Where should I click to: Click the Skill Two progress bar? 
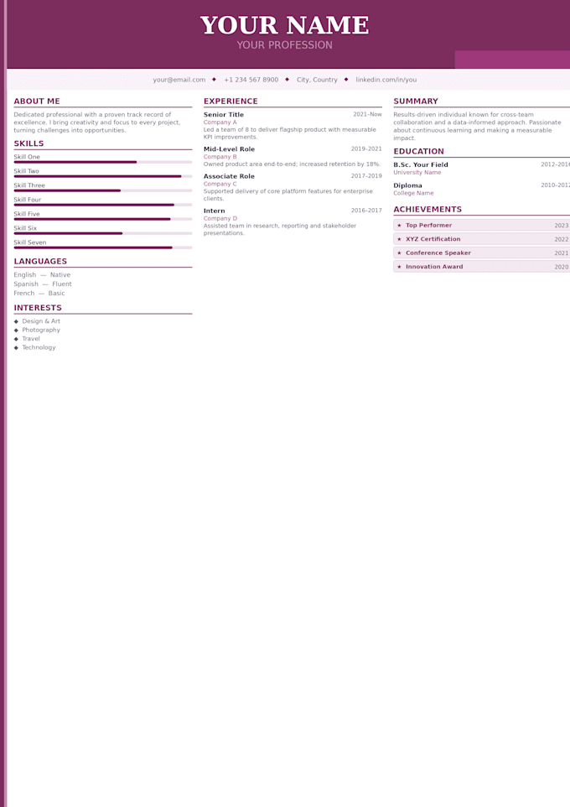coord(103,176)
